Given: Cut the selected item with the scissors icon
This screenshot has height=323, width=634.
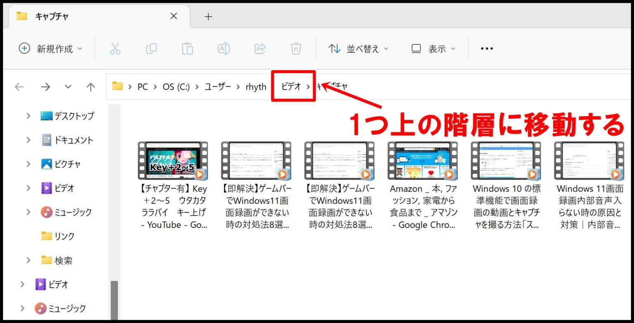Looking at the screenshot, I should coord(115,48).
